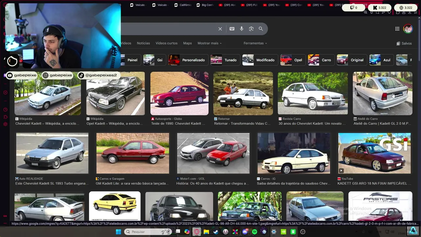This screenshot has width=421, height=237.
Task: Switch to the Califórnia browser tab
Action: tap(183, 5)
